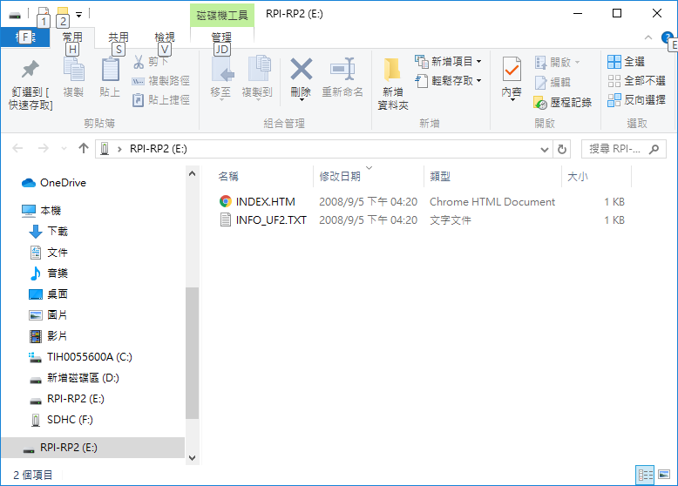
Task: Switch to Home (常用) tab
Action: pyautogui.click(x=72, y=37)
